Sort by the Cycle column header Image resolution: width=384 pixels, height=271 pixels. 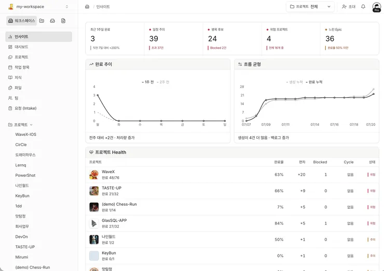pyautogui.click(x=349, y=162)
